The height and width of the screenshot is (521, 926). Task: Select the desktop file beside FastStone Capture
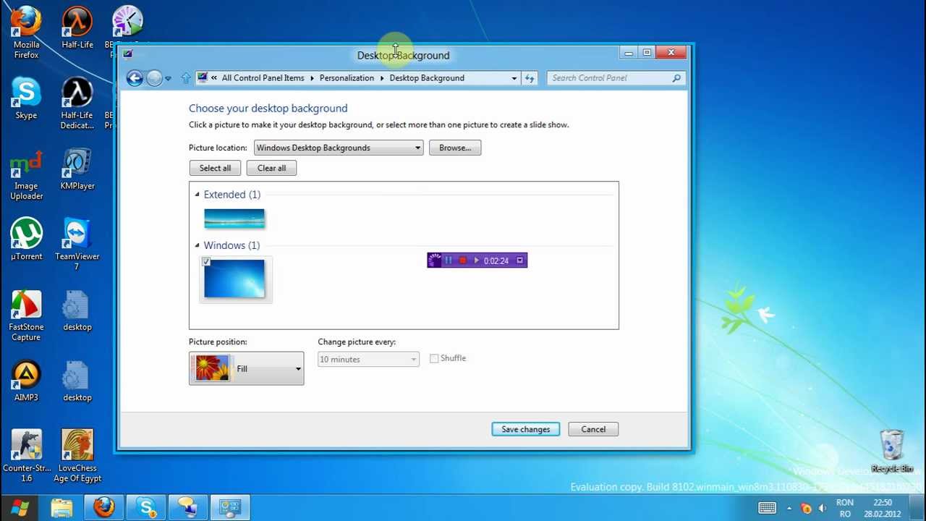click(77, 311)
